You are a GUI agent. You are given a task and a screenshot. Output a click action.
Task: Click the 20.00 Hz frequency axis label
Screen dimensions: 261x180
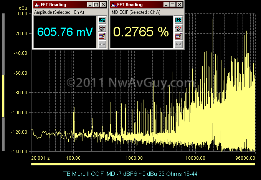[x=40, y=158]
